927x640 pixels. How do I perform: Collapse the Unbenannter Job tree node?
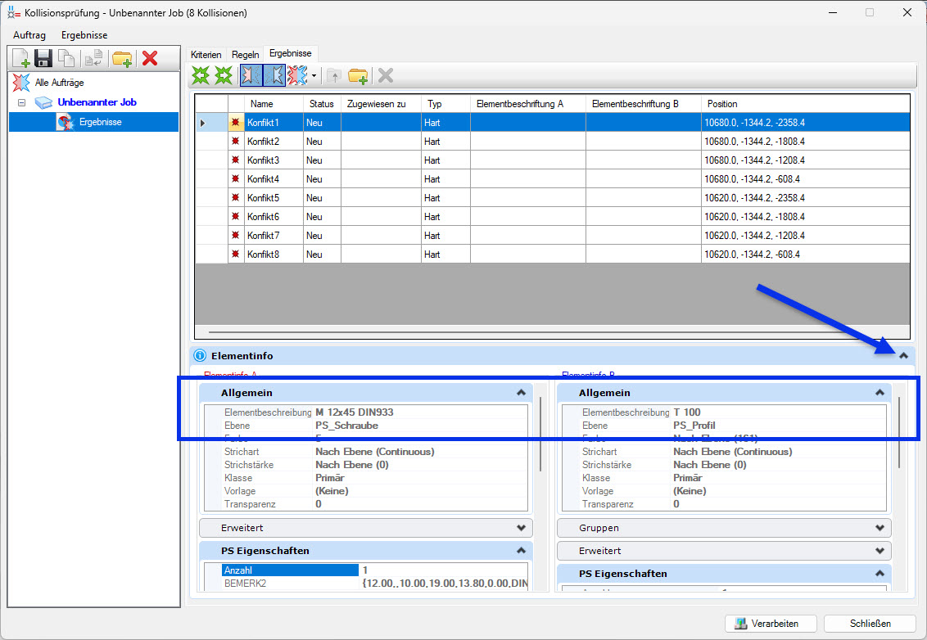point(22,102)
